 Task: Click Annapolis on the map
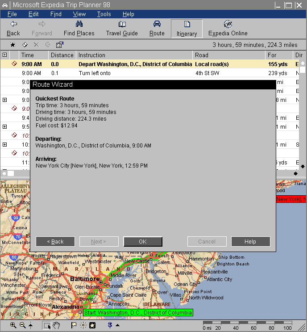(119, 304)
